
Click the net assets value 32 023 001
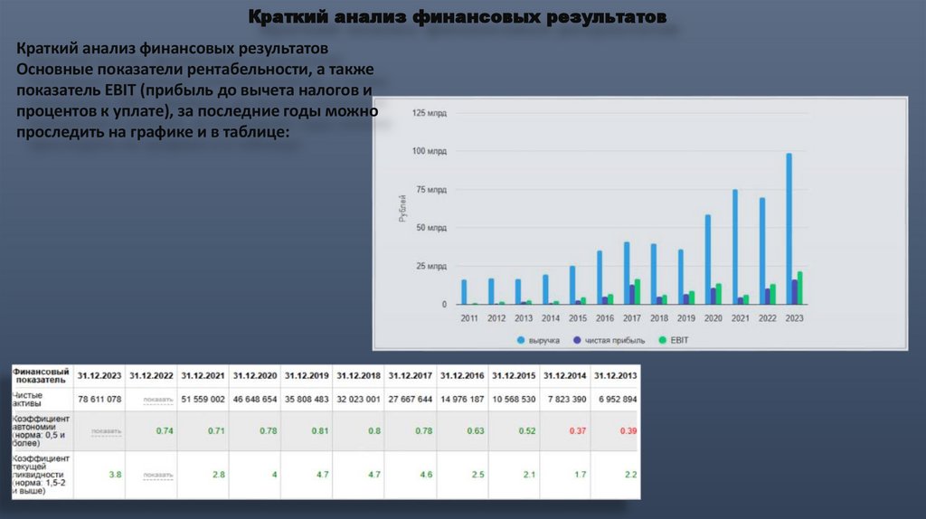click(358, 400)
